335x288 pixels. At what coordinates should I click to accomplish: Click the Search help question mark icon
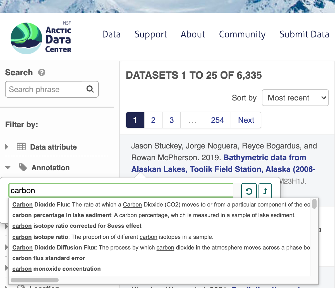pos(42,73)
